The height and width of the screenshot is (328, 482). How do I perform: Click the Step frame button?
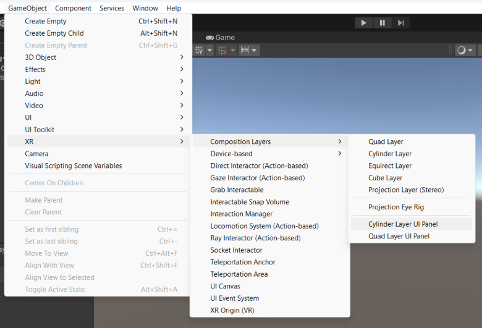(401, 23)
